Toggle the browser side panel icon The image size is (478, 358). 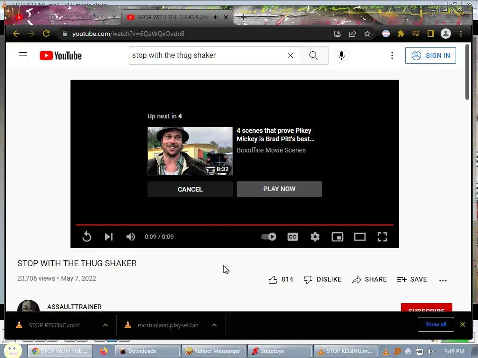click(x=430, y=34)
